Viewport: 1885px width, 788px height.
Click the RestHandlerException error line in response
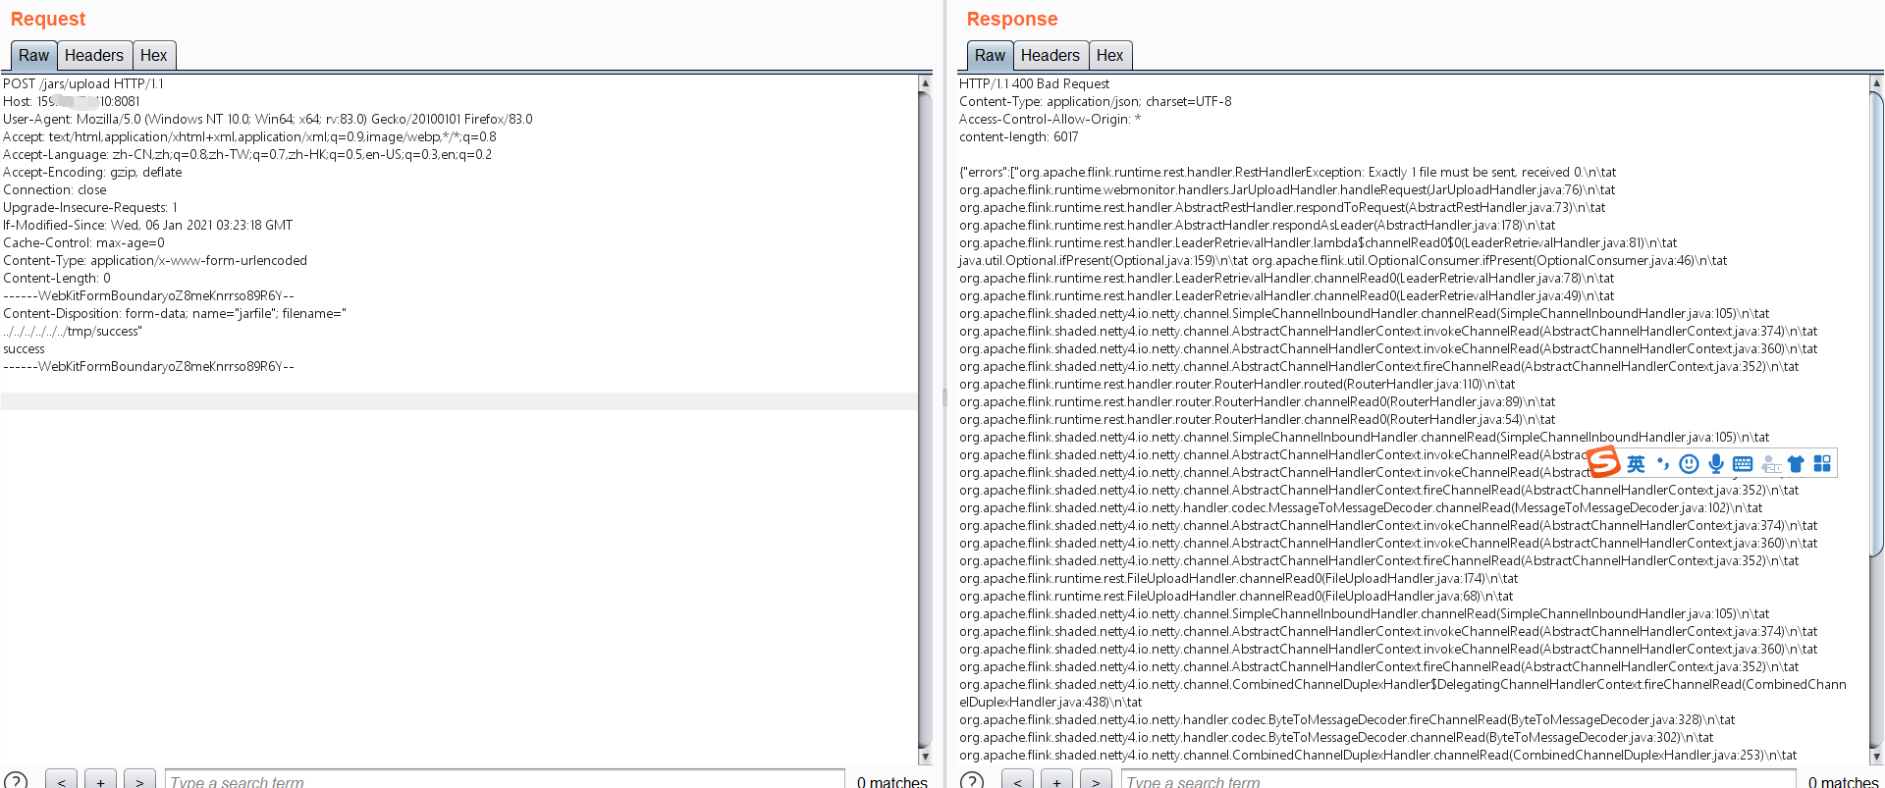1288,173
